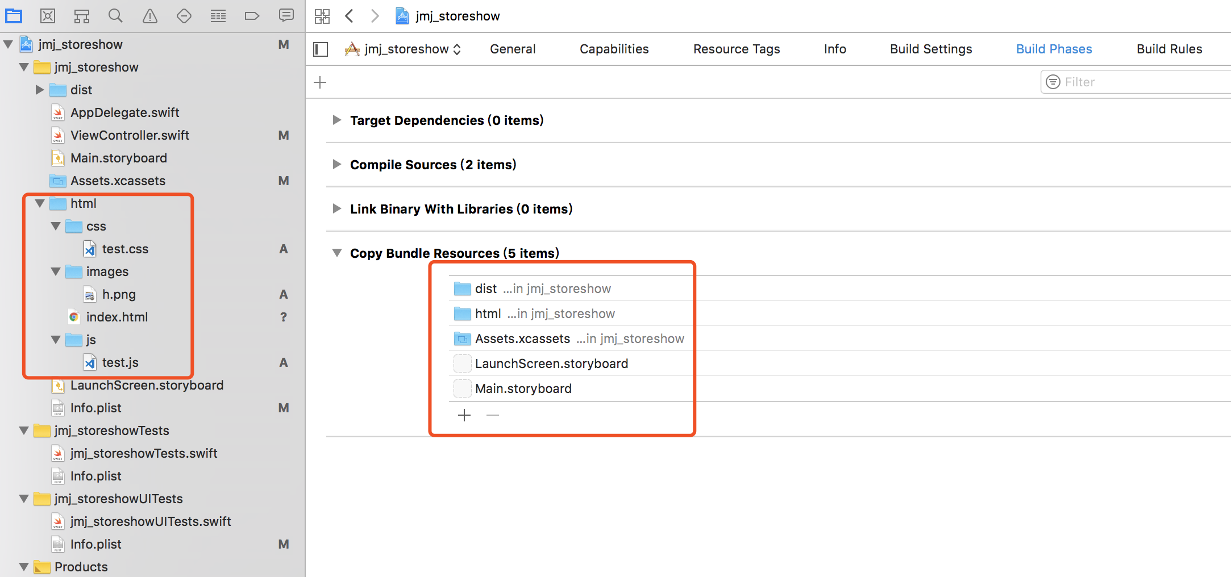This screenshot has height=577, width=1231.
Task: Show the Report navigator speech-bubble icon
Action: [x=286, y=15]
